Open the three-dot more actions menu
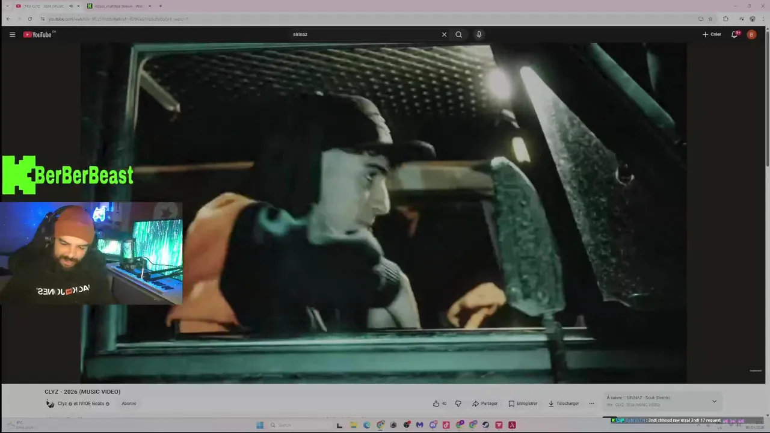Screen dimensions: 770x433 click(x=591, y=404)
